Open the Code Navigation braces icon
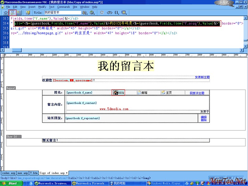The height and width of the screenshot is (186, 248). (116, 12)
